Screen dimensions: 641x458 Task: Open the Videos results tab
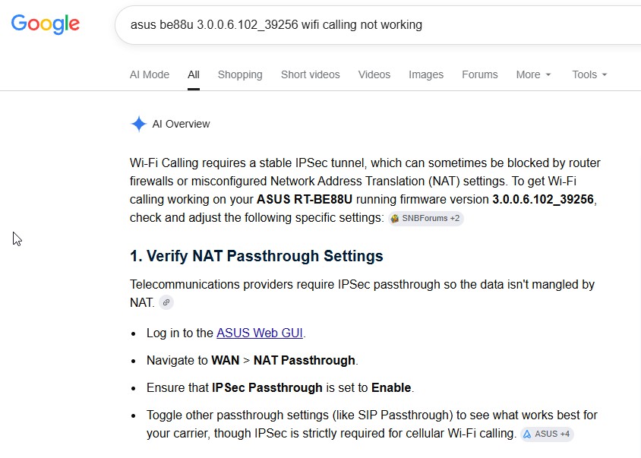coord(374,75)
